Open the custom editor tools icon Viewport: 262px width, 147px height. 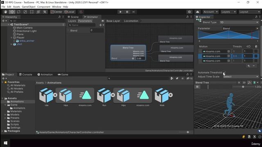pos(45,12)
